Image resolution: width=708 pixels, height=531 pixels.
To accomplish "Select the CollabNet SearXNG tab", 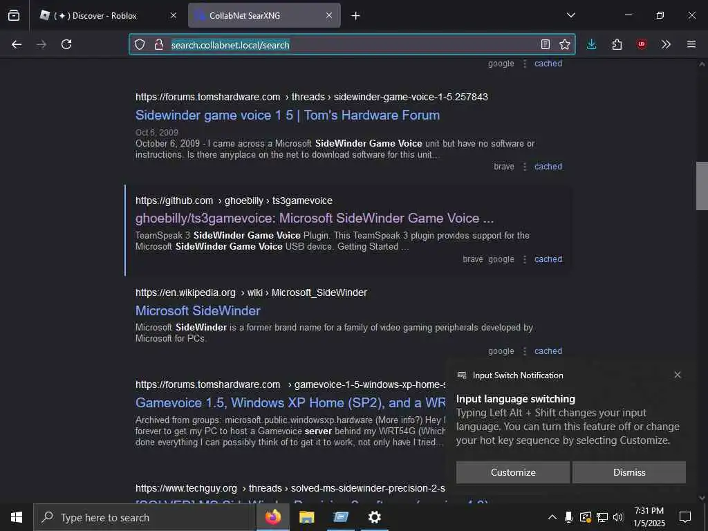I will (264, 15).
